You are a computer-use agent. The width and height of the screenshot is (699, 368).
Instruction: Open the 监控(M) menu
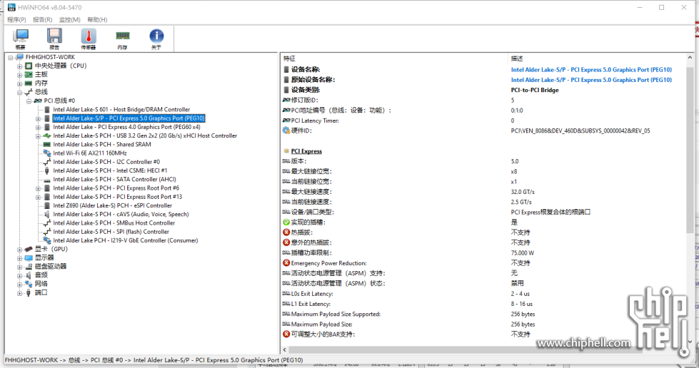point(69,19)
